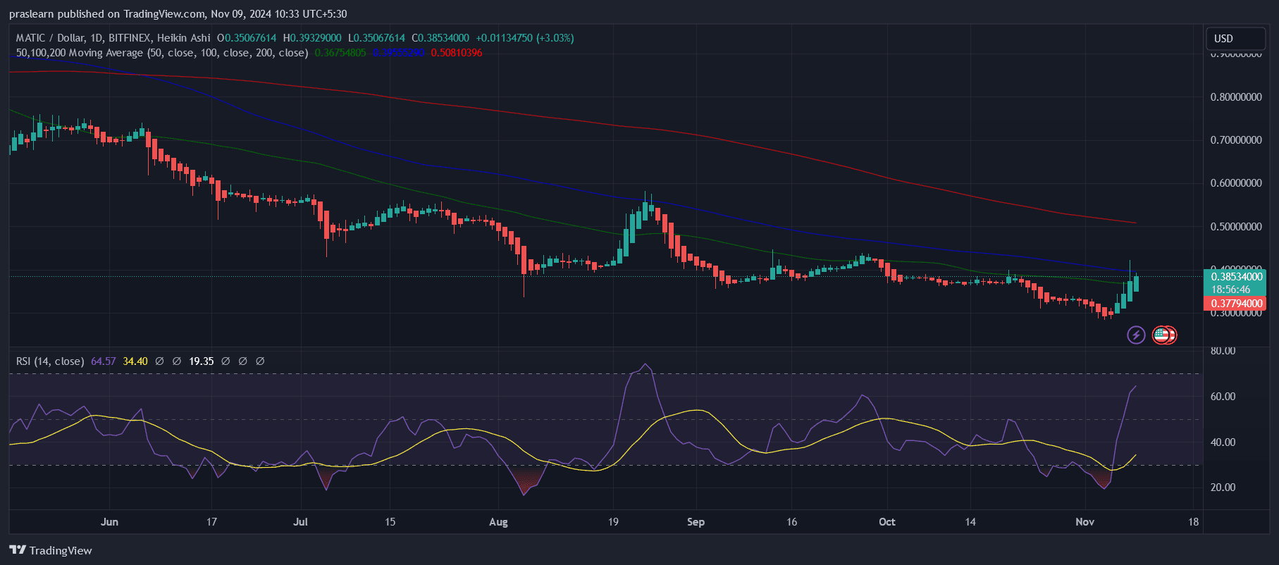Click the yellow RSI average value 34.40

(x=135, y=361)
